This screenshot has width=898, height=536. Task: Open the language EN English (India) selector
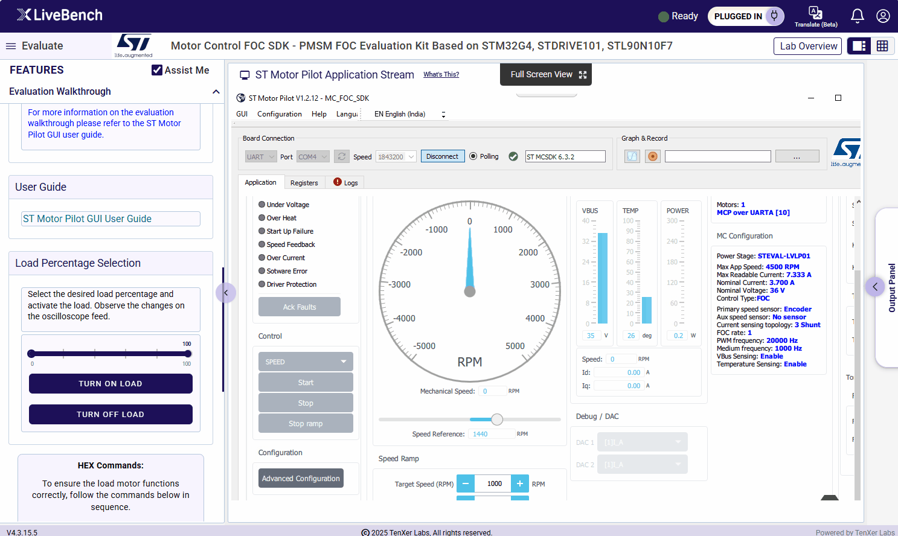click(409, 114)
